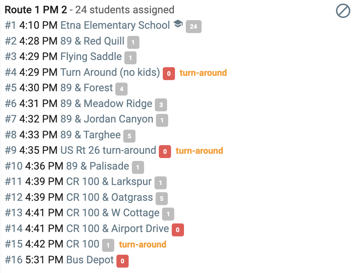Select the 89 & Jordan Canyon stop
Screen dimensions: 355x273
click(107, 119)
